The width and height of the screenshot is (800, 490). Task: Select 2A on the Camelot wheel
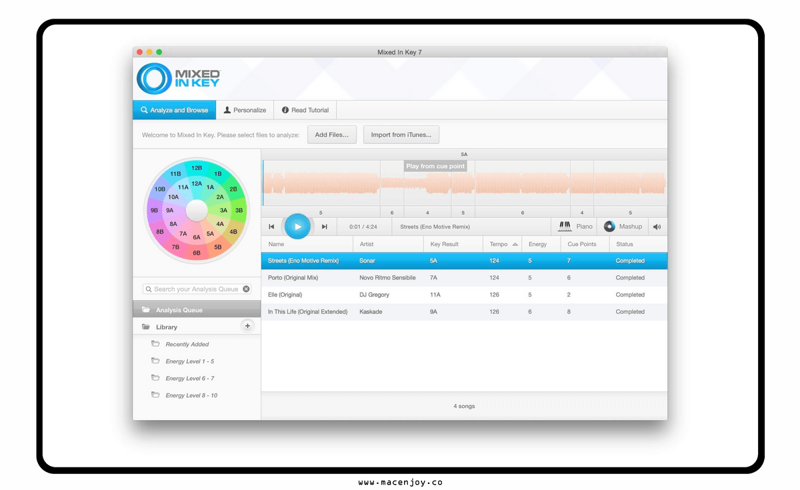click(220, 197)
